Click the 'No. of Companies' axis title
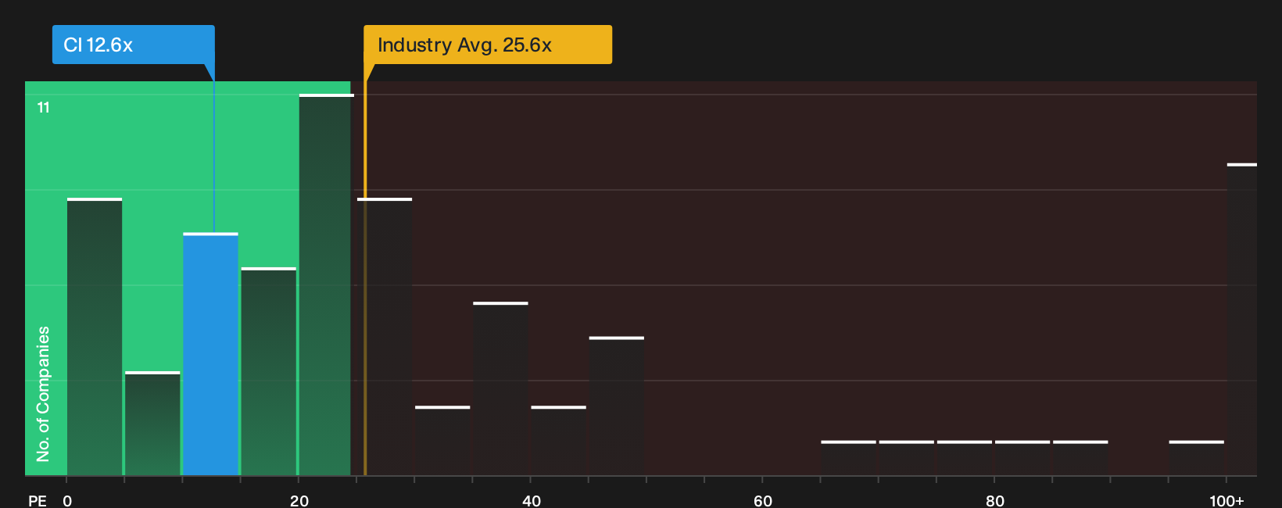 pyautogui.click(x=43, y=394)
